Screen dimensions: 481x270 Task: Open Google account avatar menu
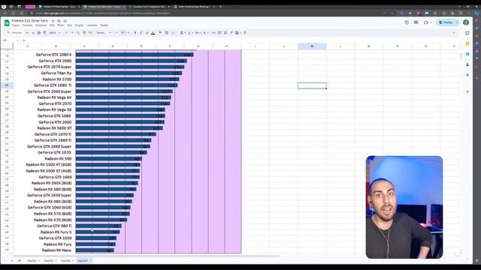click(466, 22)
